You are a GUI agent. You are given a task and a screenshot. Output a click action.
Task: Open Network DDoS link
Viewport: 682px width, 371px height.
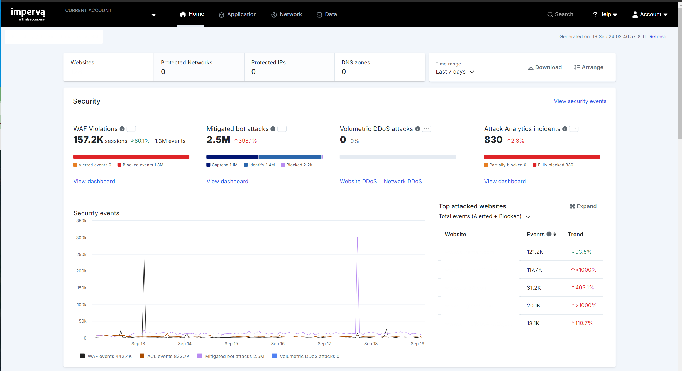point(403,181)
